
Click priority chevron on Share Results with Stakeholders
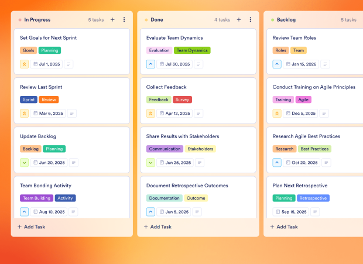[151, 163]
